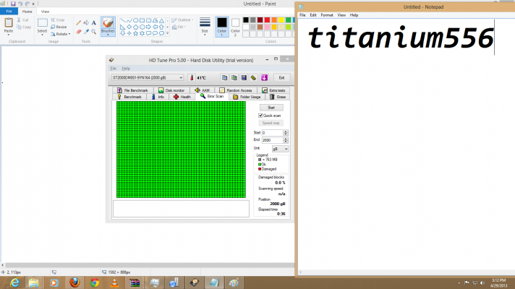
Task: Pick the red color swatch in Paint
Action: click(x=267, y=20)
